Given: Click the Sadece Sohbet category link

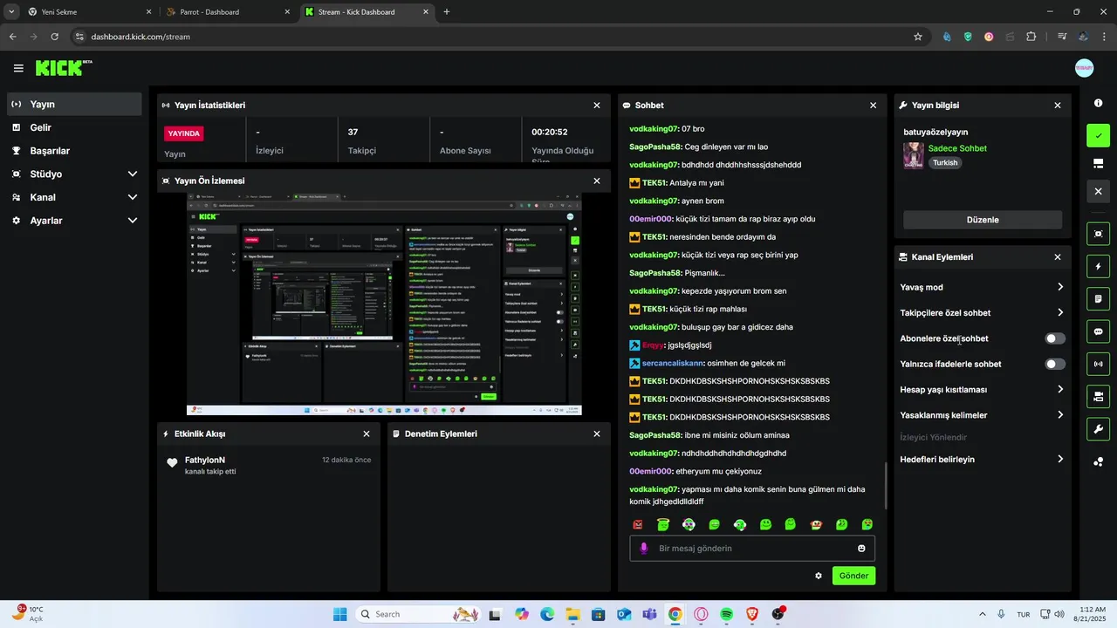Looking at the screenshot, I should tap(957, 148).
